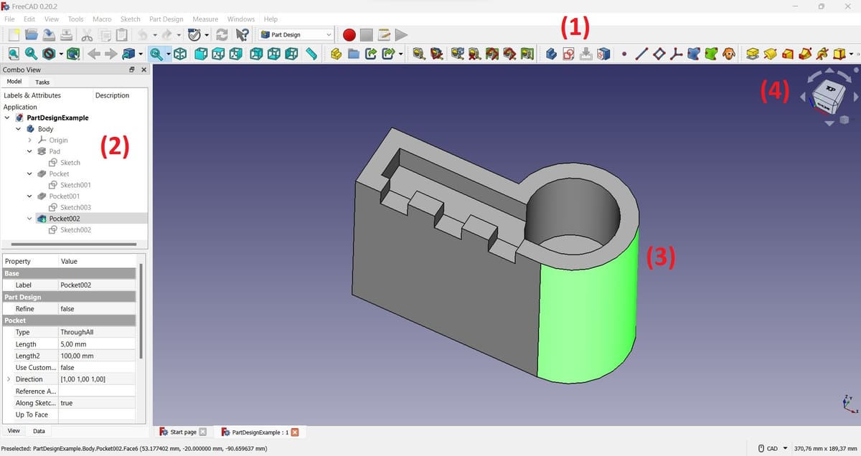Click the Create Group folder icon
The height and width of the screenshot is (456, 861).
point(353,54)
